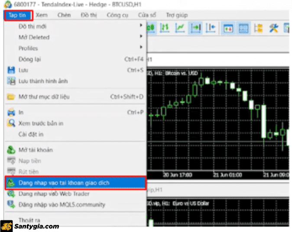This screenshot has width=292, height=232.
Task: Click the calendar-style toolbar icon
Action: pos(228,28)
